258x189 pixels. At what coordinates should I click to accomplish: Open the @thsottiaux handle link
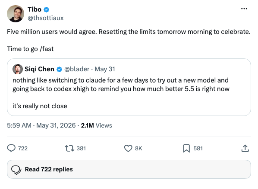click(46, 18)
